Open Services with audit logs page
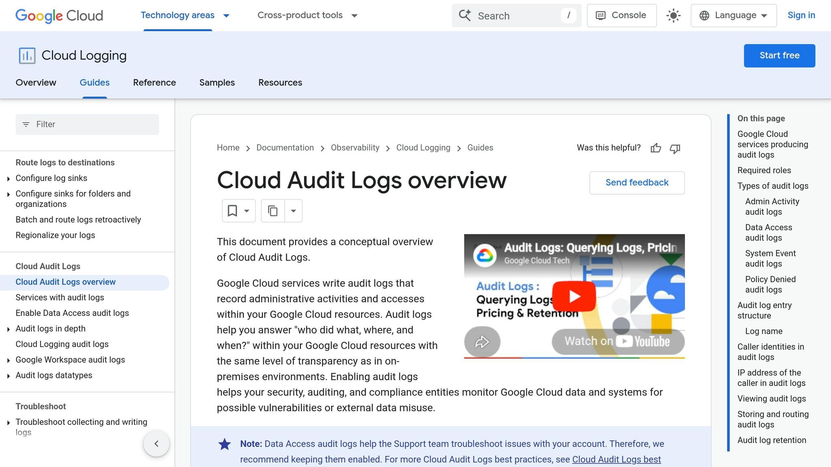 [x=60, y=298]
